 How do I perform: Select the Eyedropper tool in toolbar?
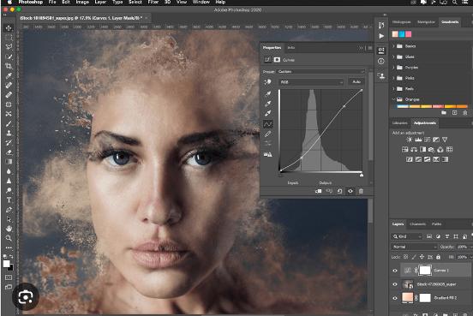point(9,75)
